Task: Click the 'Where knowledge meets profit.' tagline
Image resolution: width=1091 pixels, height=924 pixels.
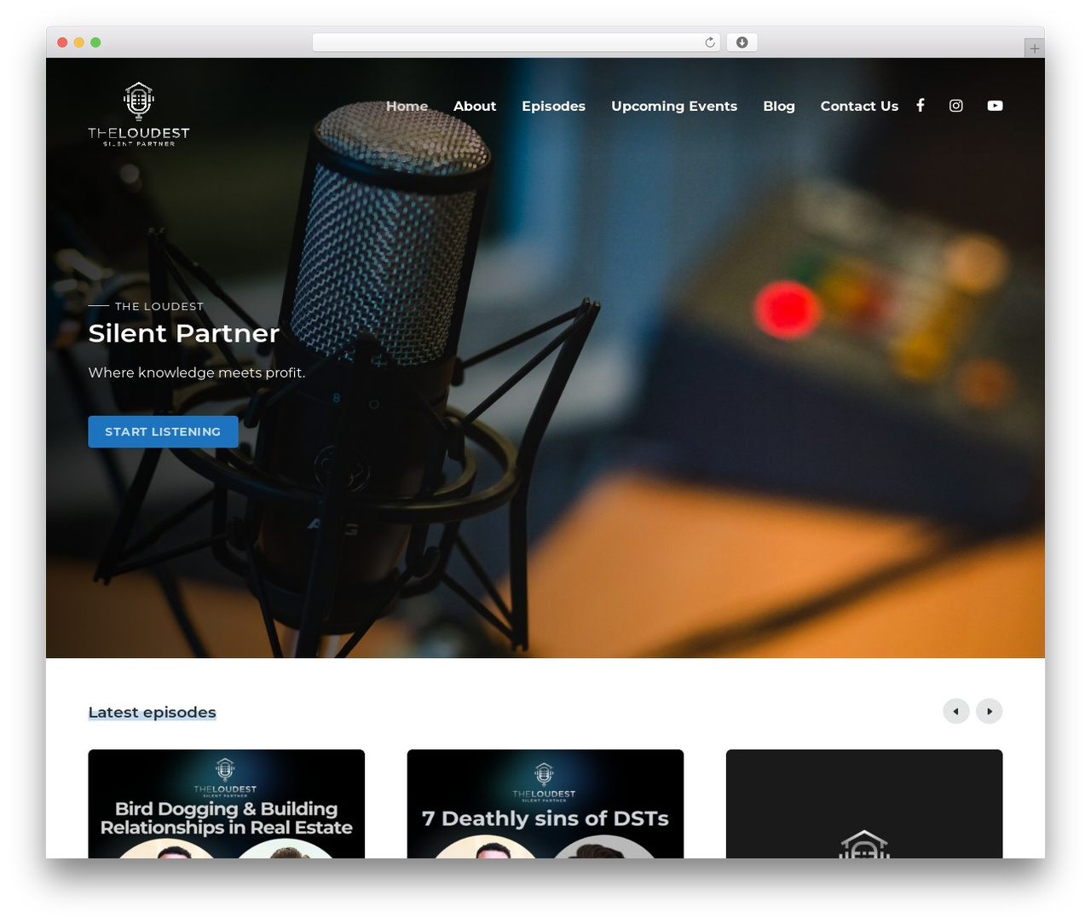Action: [x=197, y=372]
